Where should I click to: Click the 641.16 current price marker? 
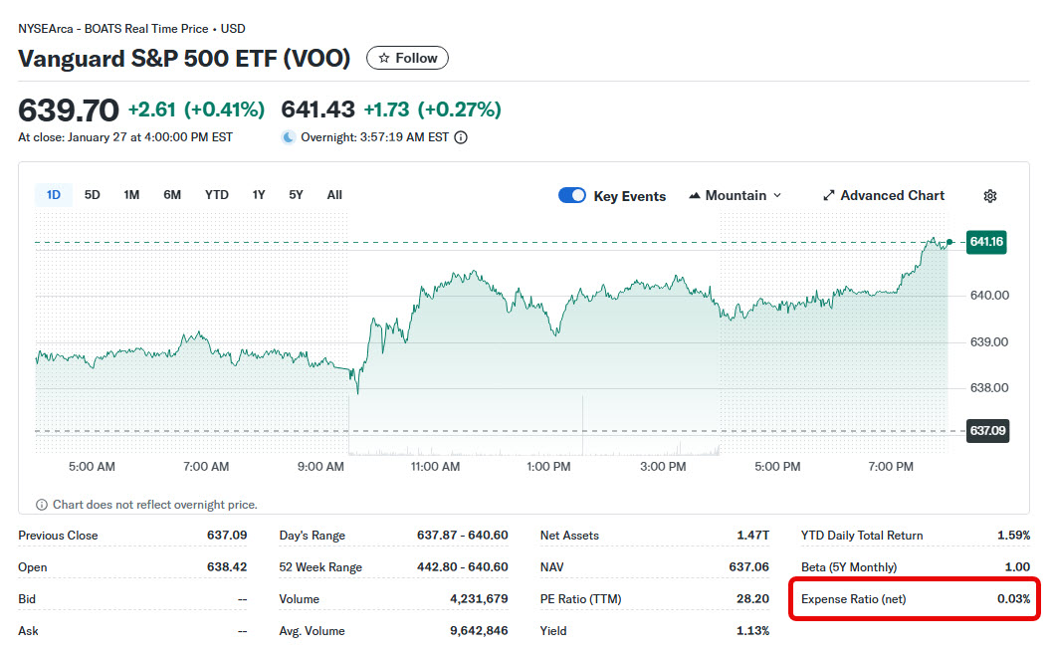point(986,242)
